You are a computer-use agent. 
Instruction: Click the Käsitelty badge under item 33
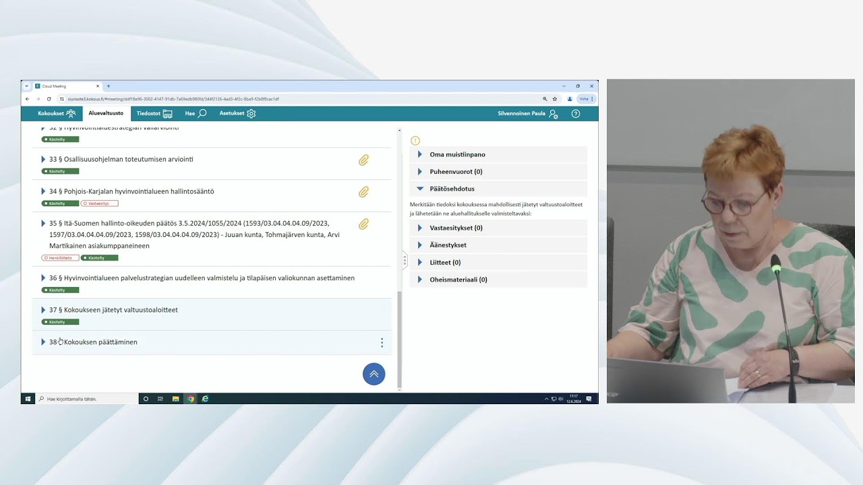(x=60, y=171)
